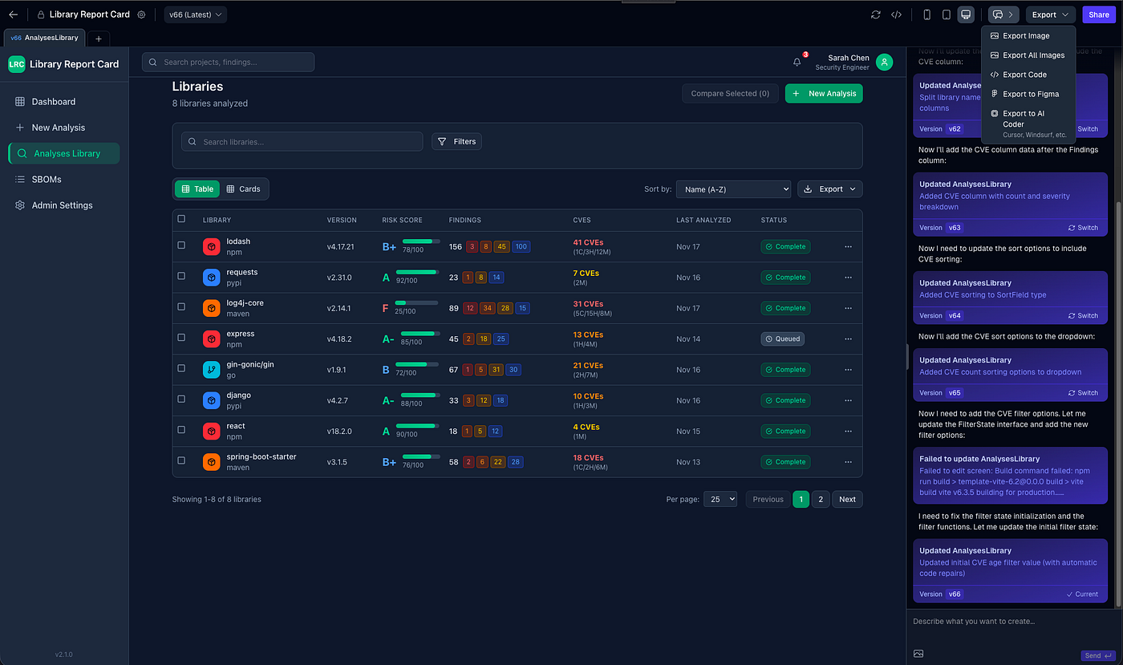Go to page 2 of libraries

tap(820, 499)
